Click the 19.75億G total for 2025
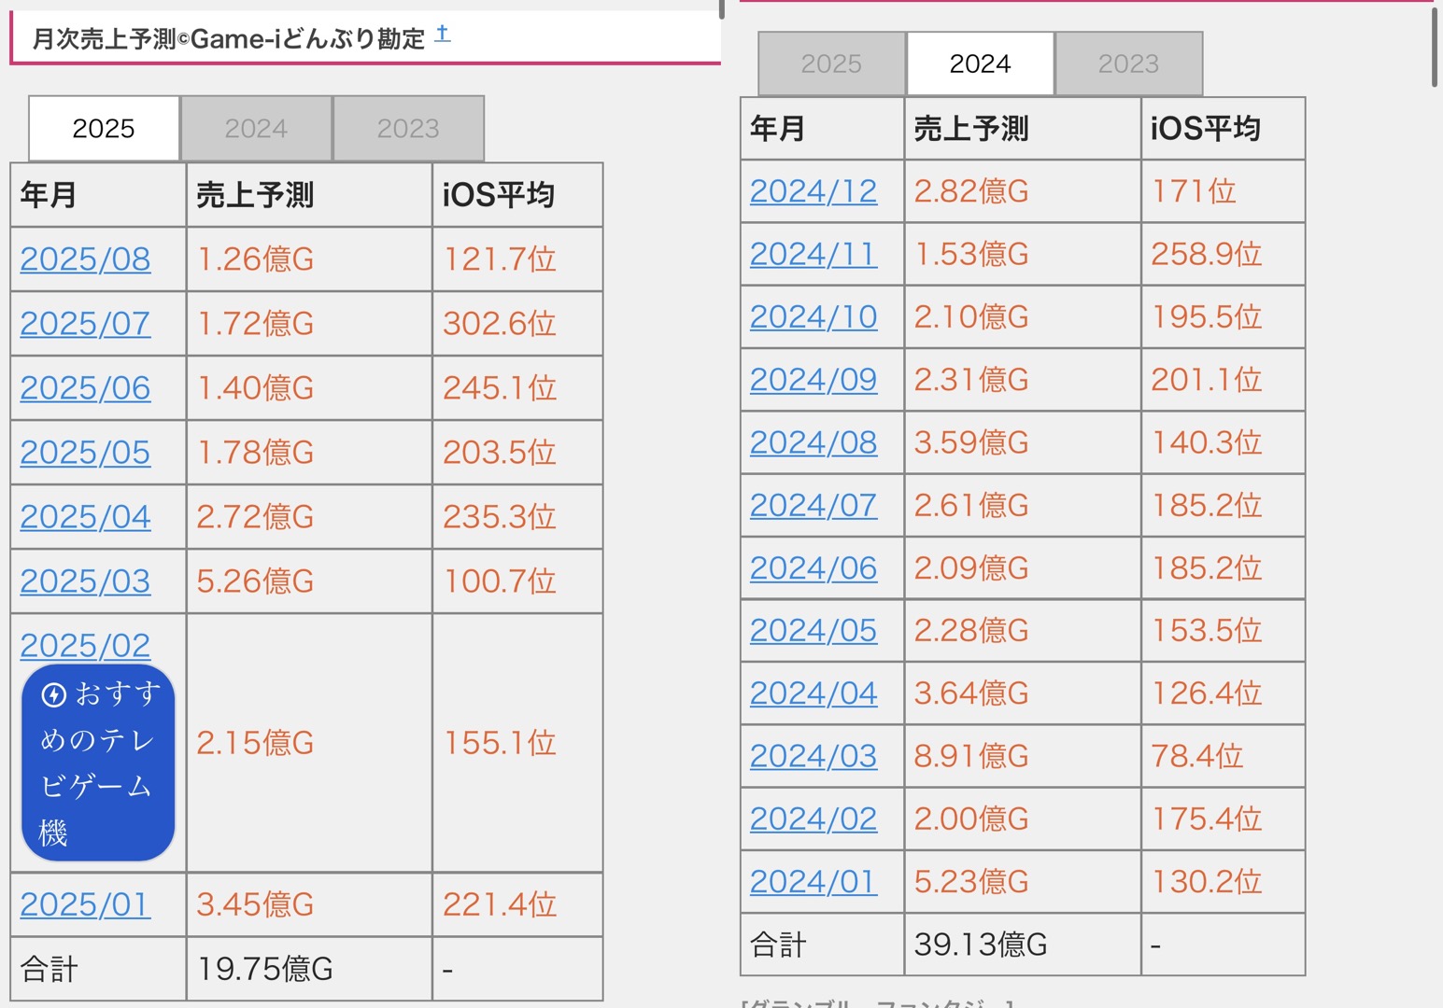The image size is (1443, 1008). (265, 969)
